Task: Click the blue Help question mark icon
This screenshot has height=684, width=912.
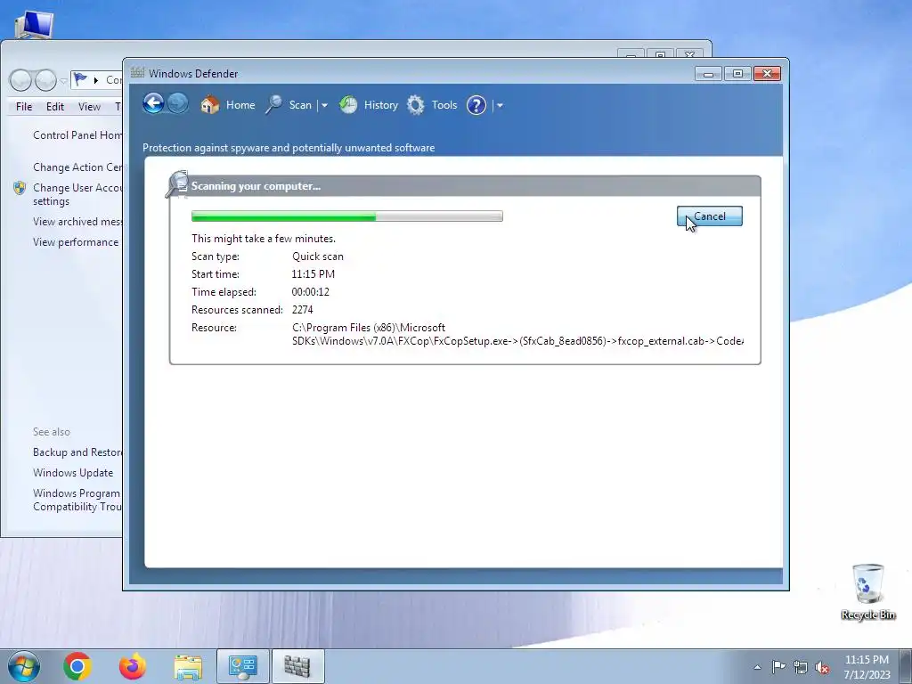Action: click(476, 105)
